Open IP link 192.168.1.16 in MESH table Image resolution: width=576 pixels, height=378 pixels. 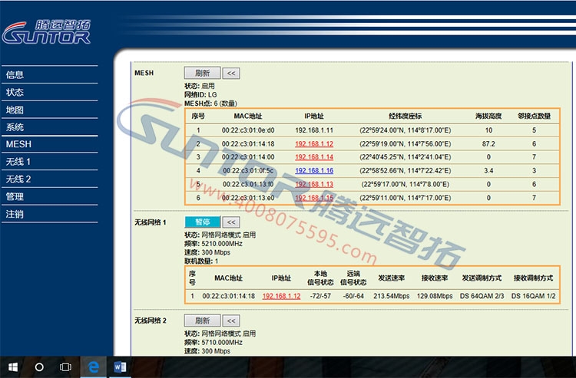click(313, 170)
